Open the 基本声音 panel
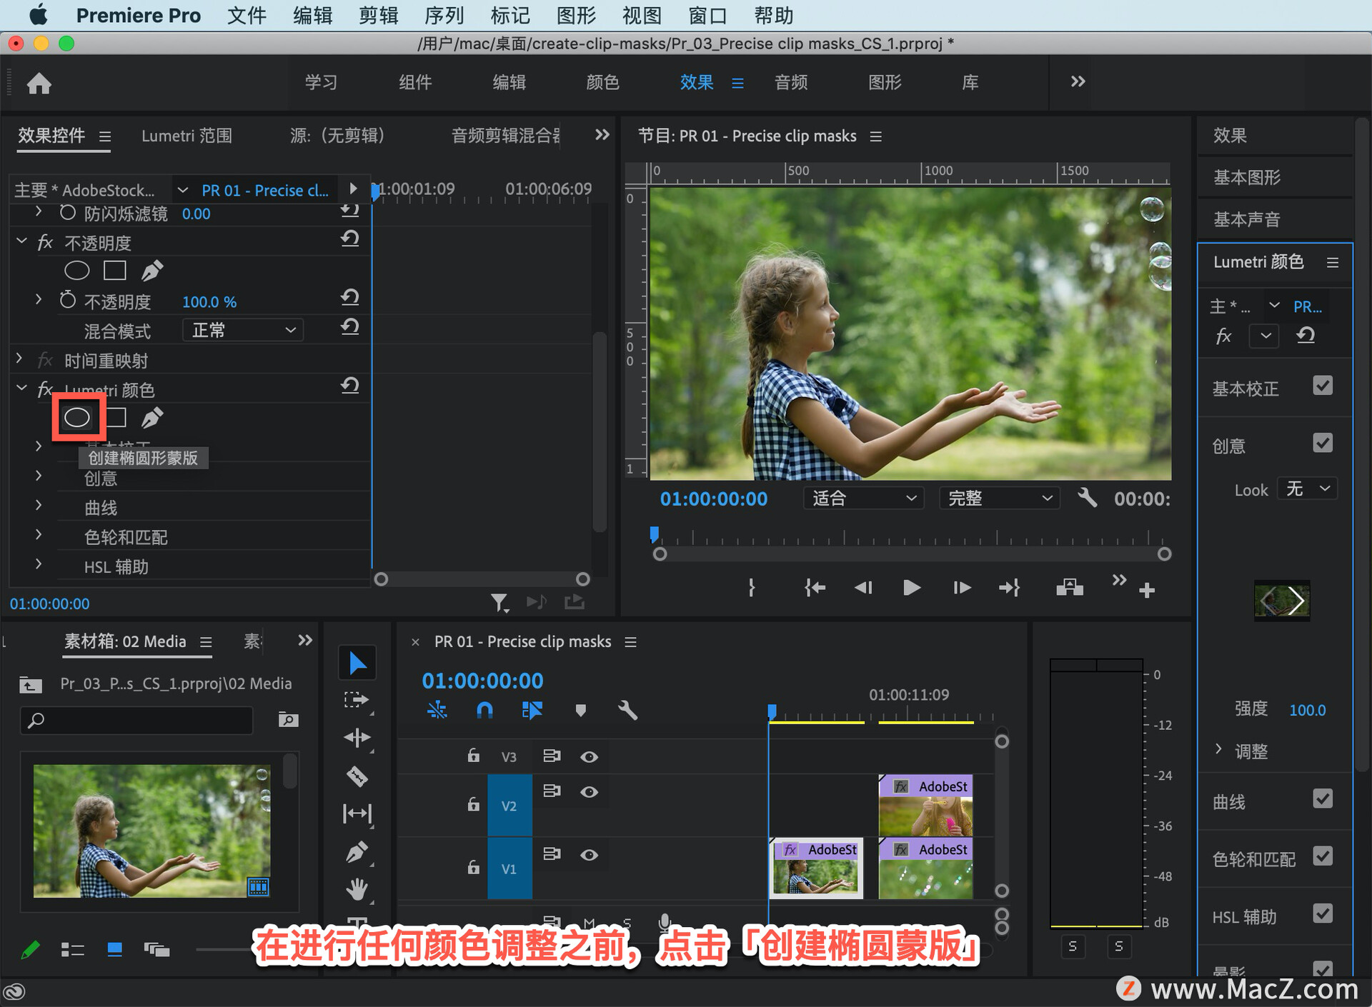 (1246, 219)
